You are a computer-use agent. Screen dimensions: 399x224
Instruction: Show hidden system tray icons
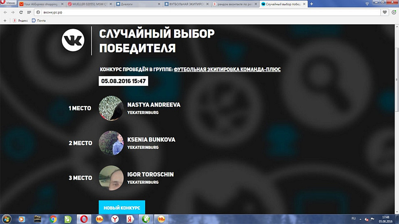pyautogui.click(x=361, y=219)
